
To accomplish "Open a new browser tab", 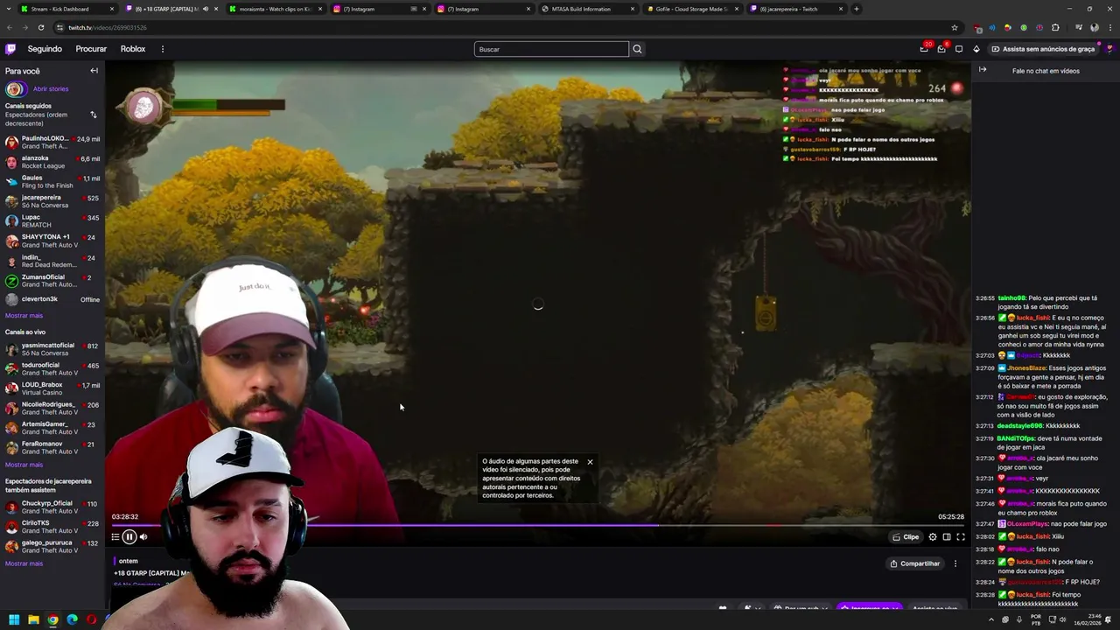I will point(857,9).
